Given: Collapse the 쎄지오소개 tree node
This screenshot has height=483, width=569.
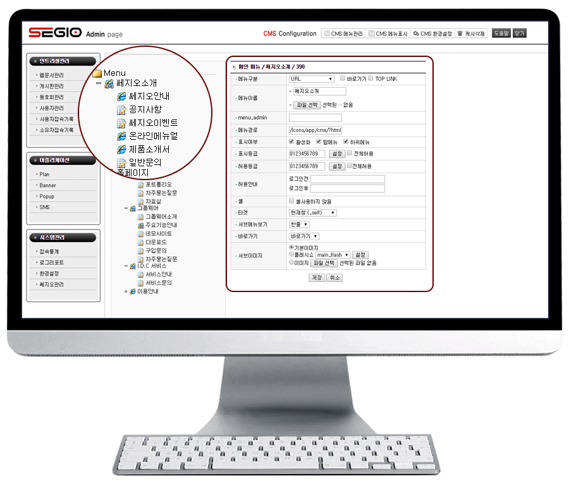Looking at the screenshot, I should pyautogui.click(x=99, y=83).
